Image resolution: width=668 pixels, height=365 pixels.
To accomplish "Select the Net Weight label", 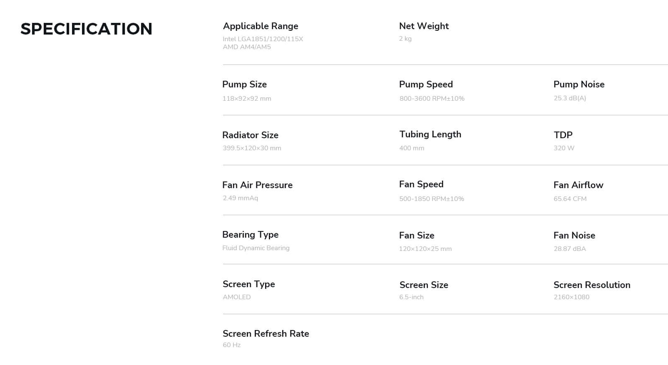I will (x=424, y=26).
